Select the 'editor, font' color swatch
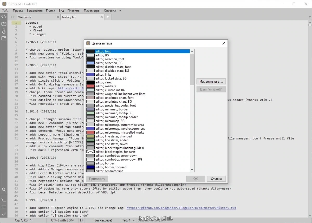 (x=90, y=51)
